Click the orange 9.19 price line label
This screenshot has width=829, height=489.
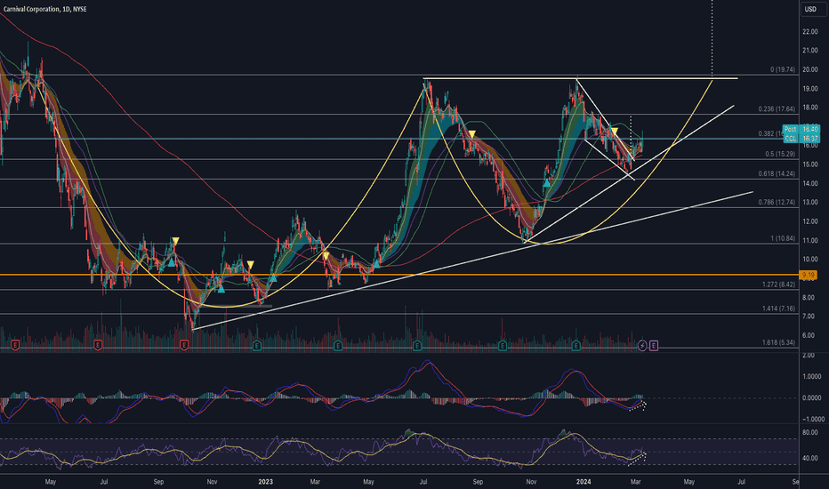pyautogui.click(x=809, y=275)
